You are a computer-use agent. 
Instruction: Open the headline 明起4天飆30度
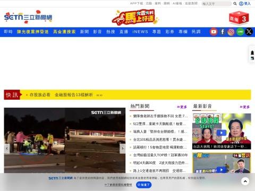[x=160, y=163]
